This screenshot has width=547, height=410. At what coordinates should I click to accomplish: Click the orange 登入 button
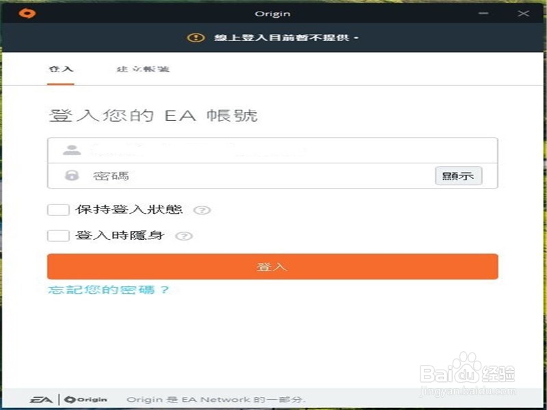[272, 266]
